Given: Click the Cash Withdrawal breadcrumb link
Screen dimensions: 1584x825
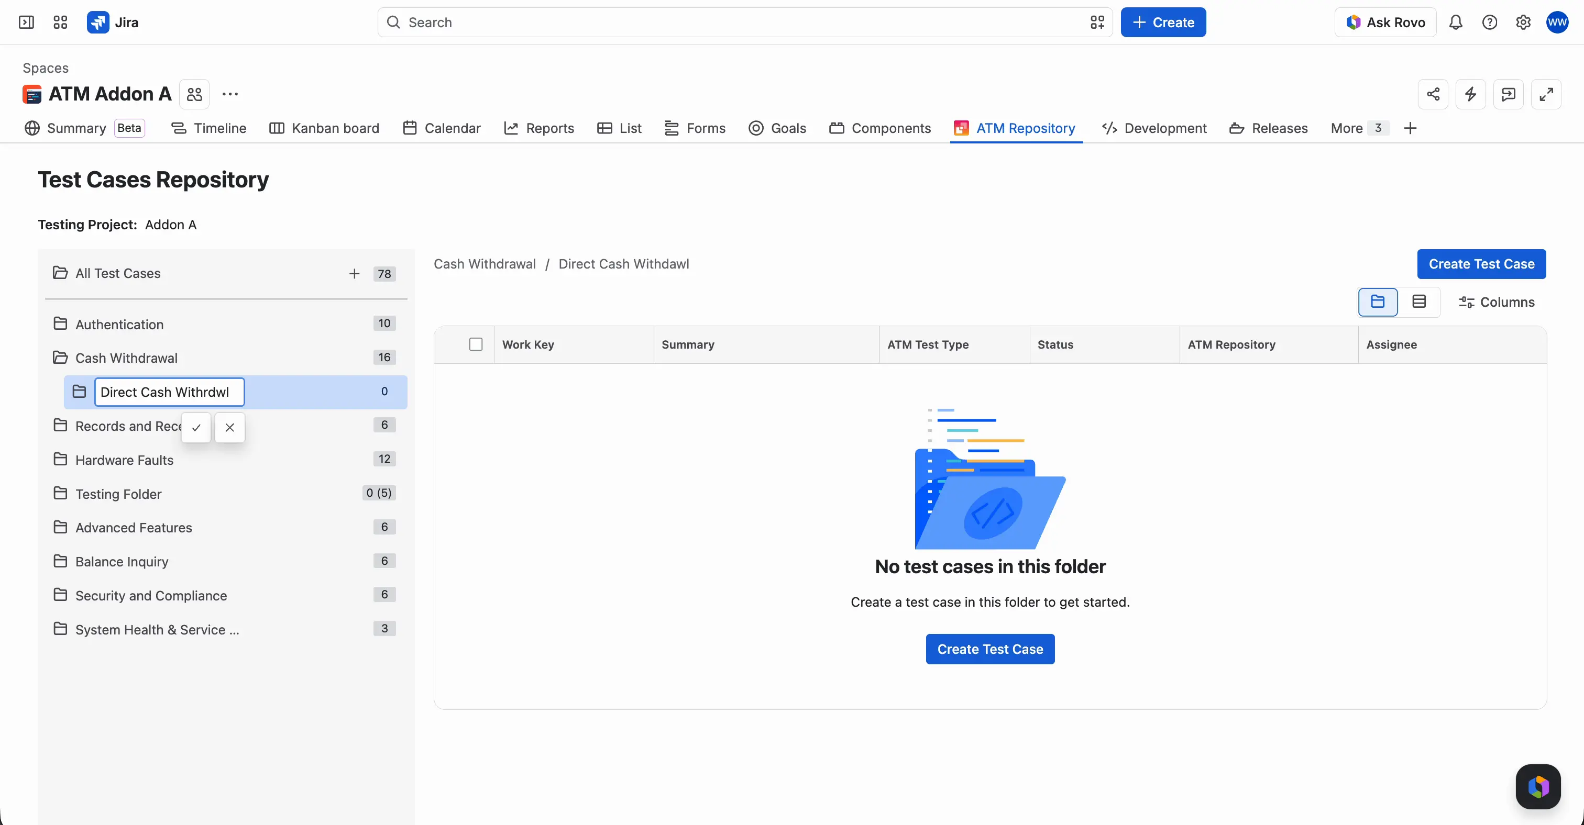Looking at the screenshot, I should pos(485,264).
